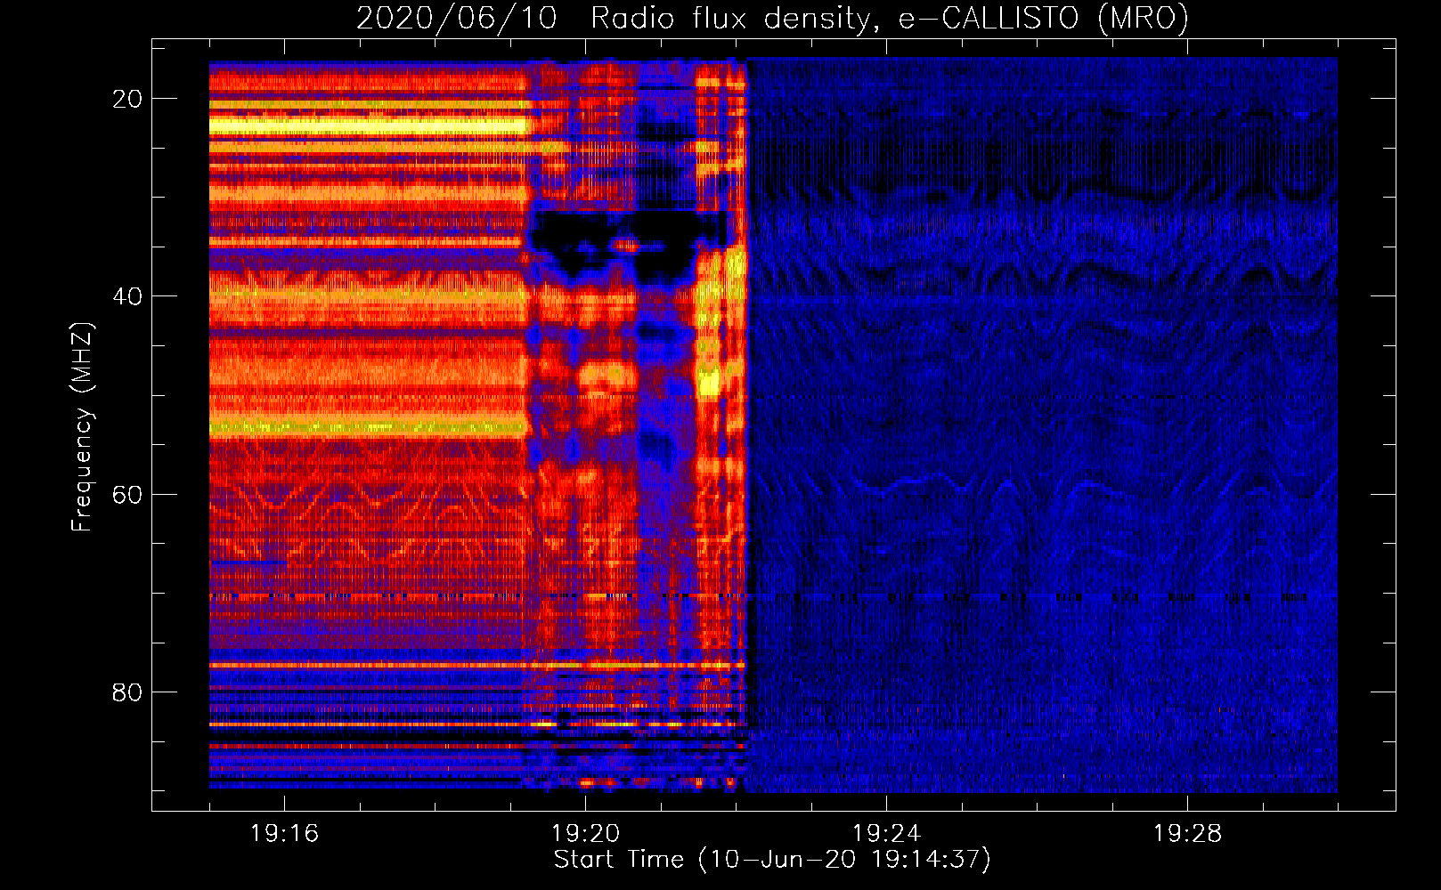The image size is (1441, 890).
Task: Click the 'Start Time (10-Jun-20 19:14:37)' label
Action: pyautogui.click(x=772, y=860)
